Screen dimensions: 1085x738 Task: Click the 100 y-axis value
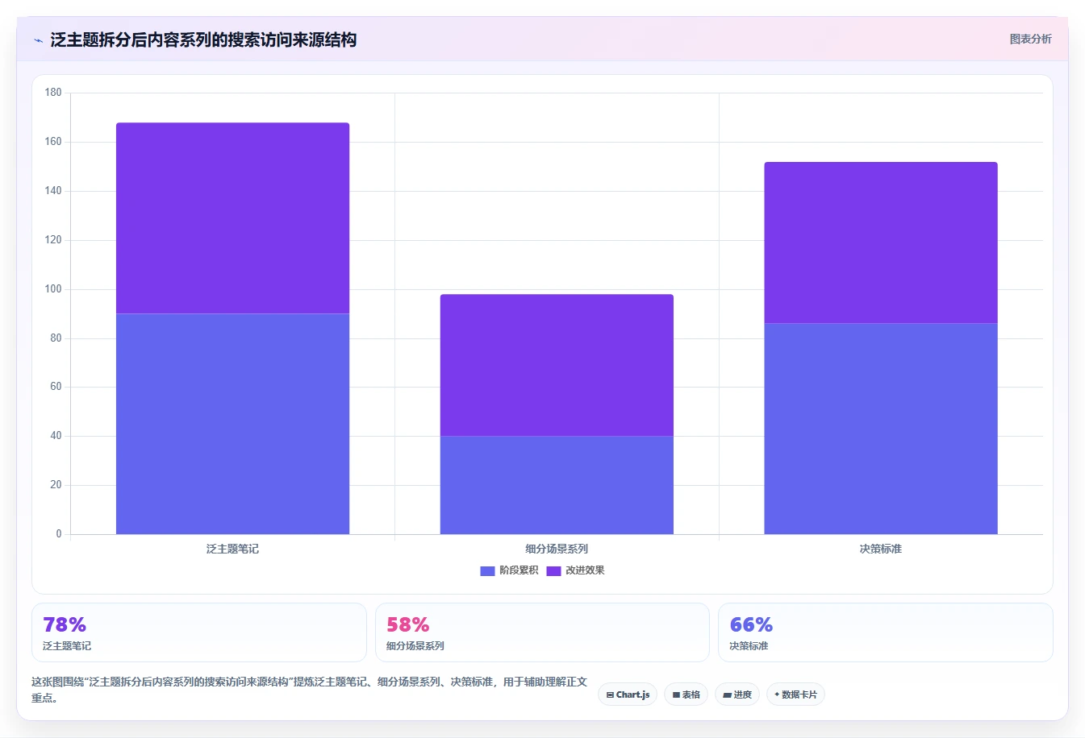[x=53, y=289]
